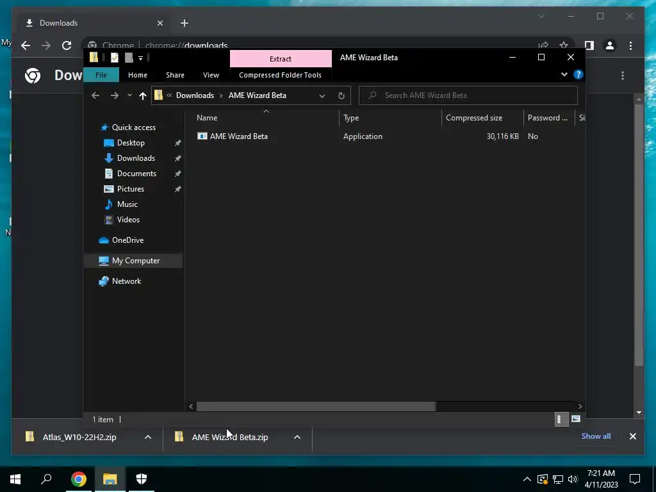Sort by the Type column header
This screenshot has width=656, height=492.
[x=390, y=118]
